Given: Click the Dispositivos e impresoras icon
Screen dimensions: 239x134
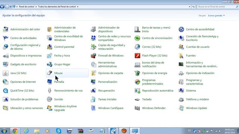Looking at the screenshot, I should tap(6, 55).
